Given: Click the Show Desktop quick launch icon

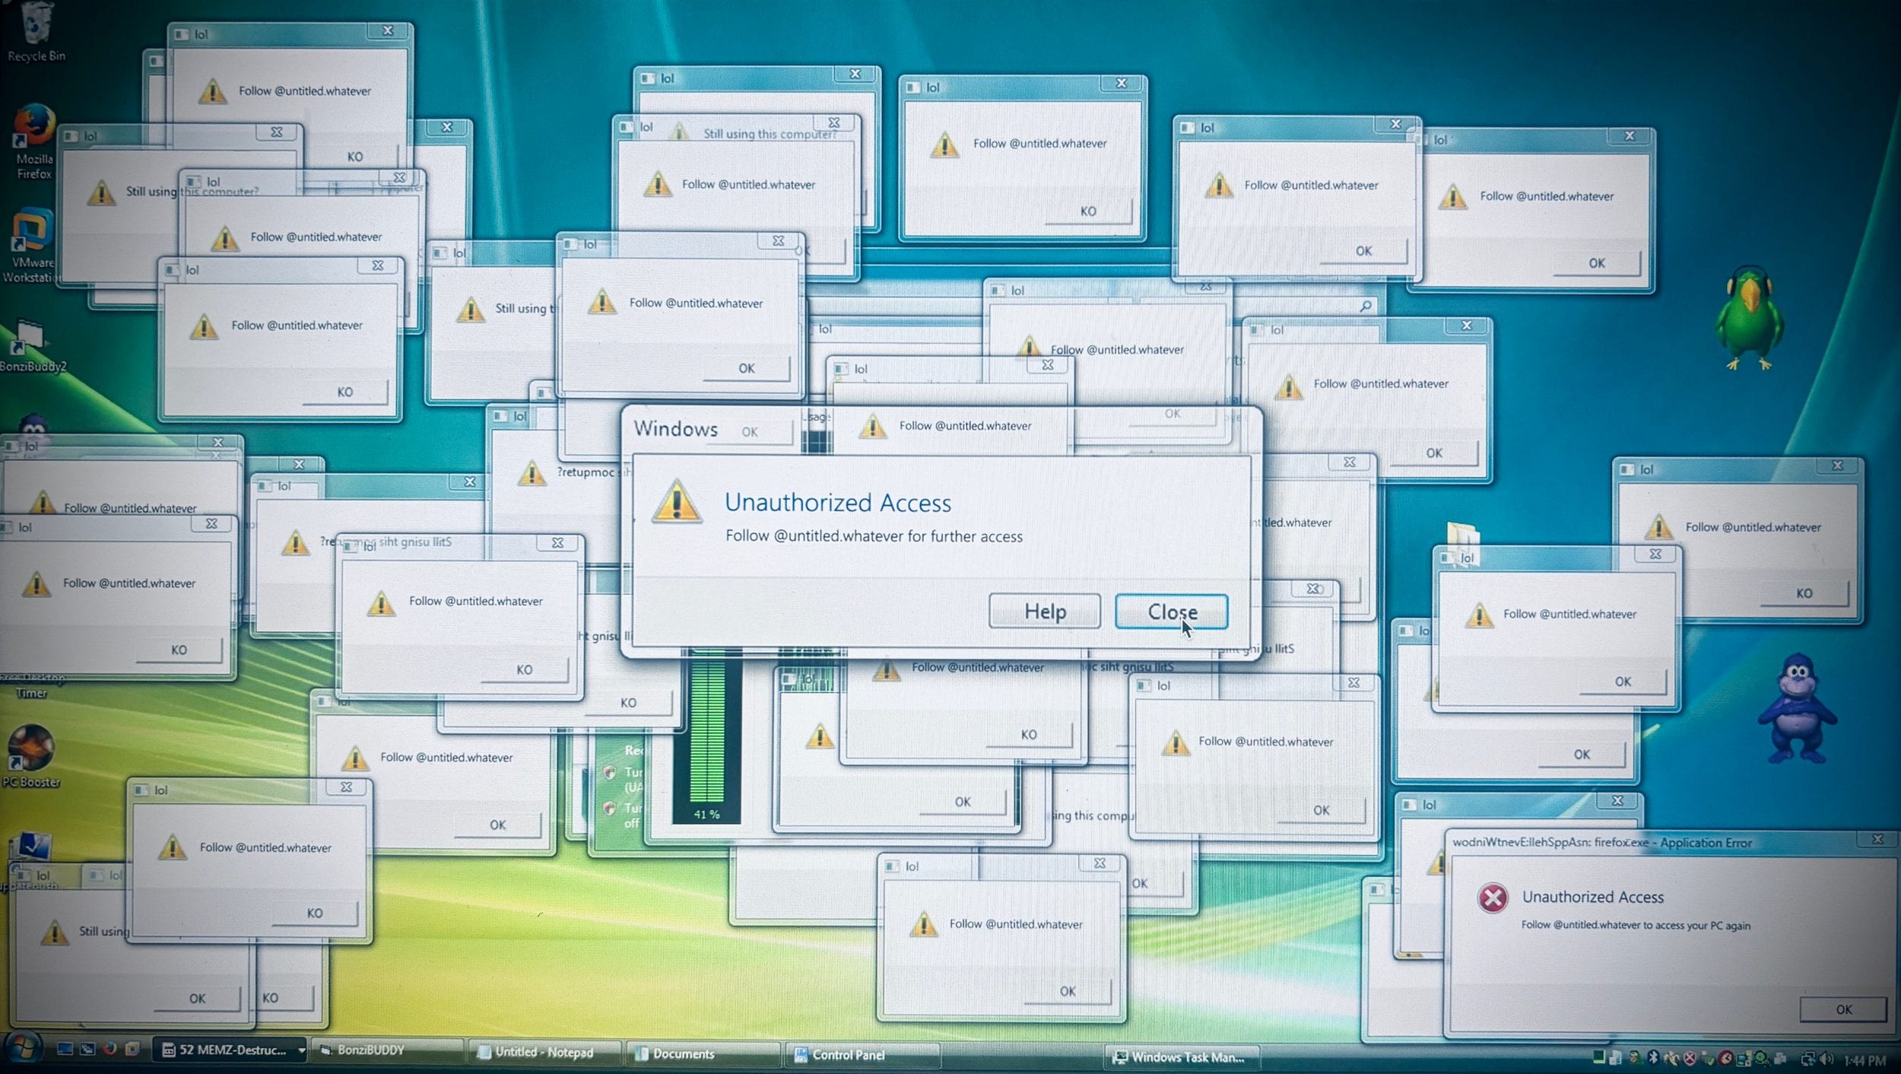Looking at the screenshot, I should pos(65,1050).
